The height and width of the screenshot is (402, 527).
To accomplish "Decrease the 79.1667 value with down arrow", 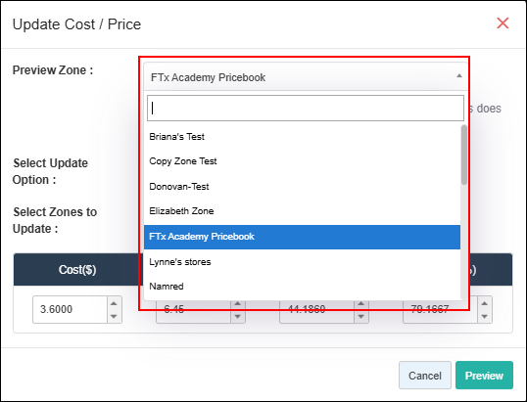I will click(x=484, y=316).
